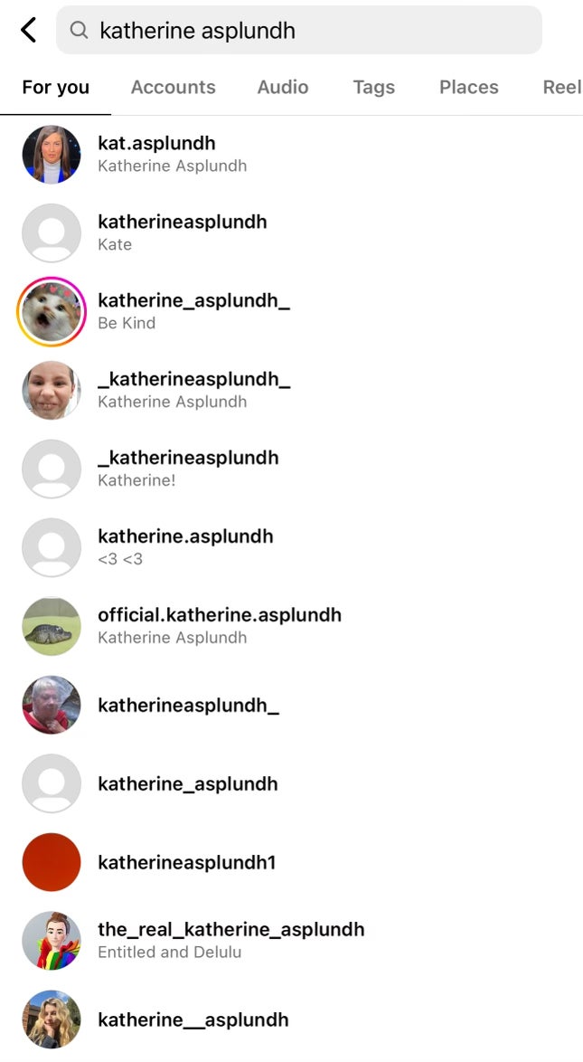Switch to the Accounts tab
This screenshot has height=1062, width=583.
tap(174, 88)
